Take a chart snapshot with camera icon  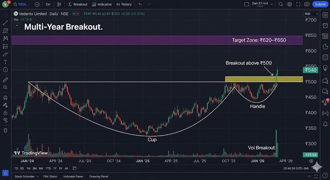tap(307, 4)
